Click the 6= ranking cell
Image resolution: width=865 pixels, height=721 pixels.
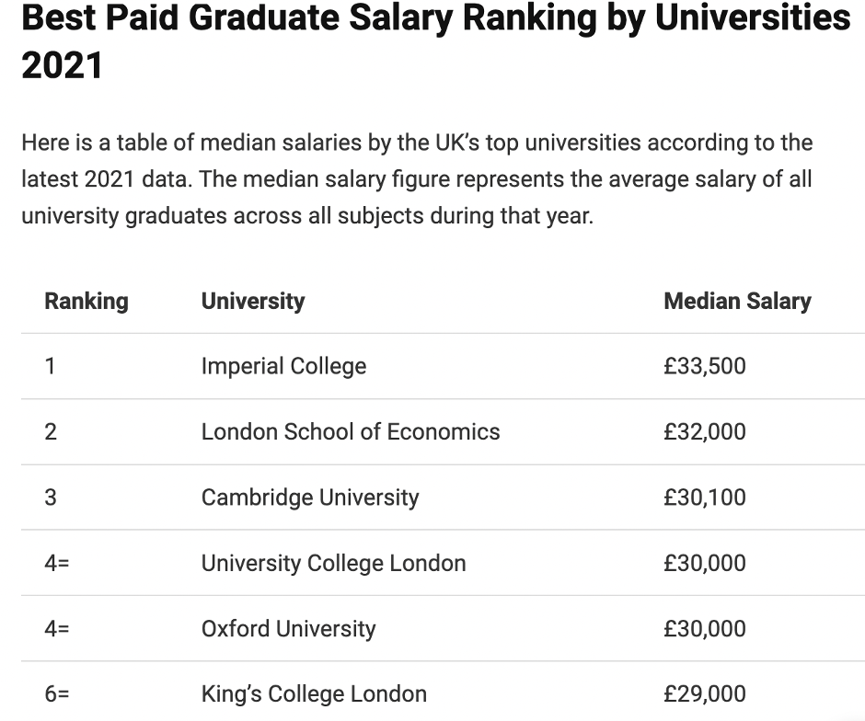[x=57, y=694]
